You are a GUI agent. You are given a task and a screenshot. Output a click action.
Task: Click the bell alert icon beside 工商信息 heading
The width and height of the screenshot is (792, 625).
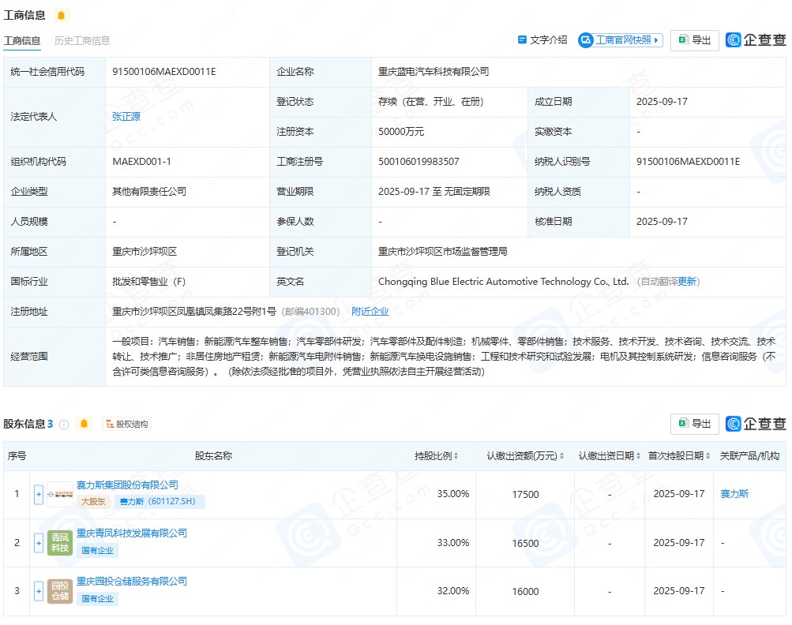click(61, 16)
